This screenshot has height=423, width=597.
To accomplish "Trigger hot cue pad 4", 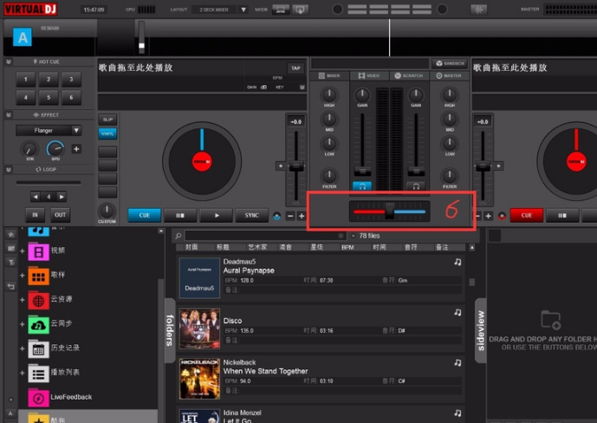I will pyautogui.click(x=25, y=97).
